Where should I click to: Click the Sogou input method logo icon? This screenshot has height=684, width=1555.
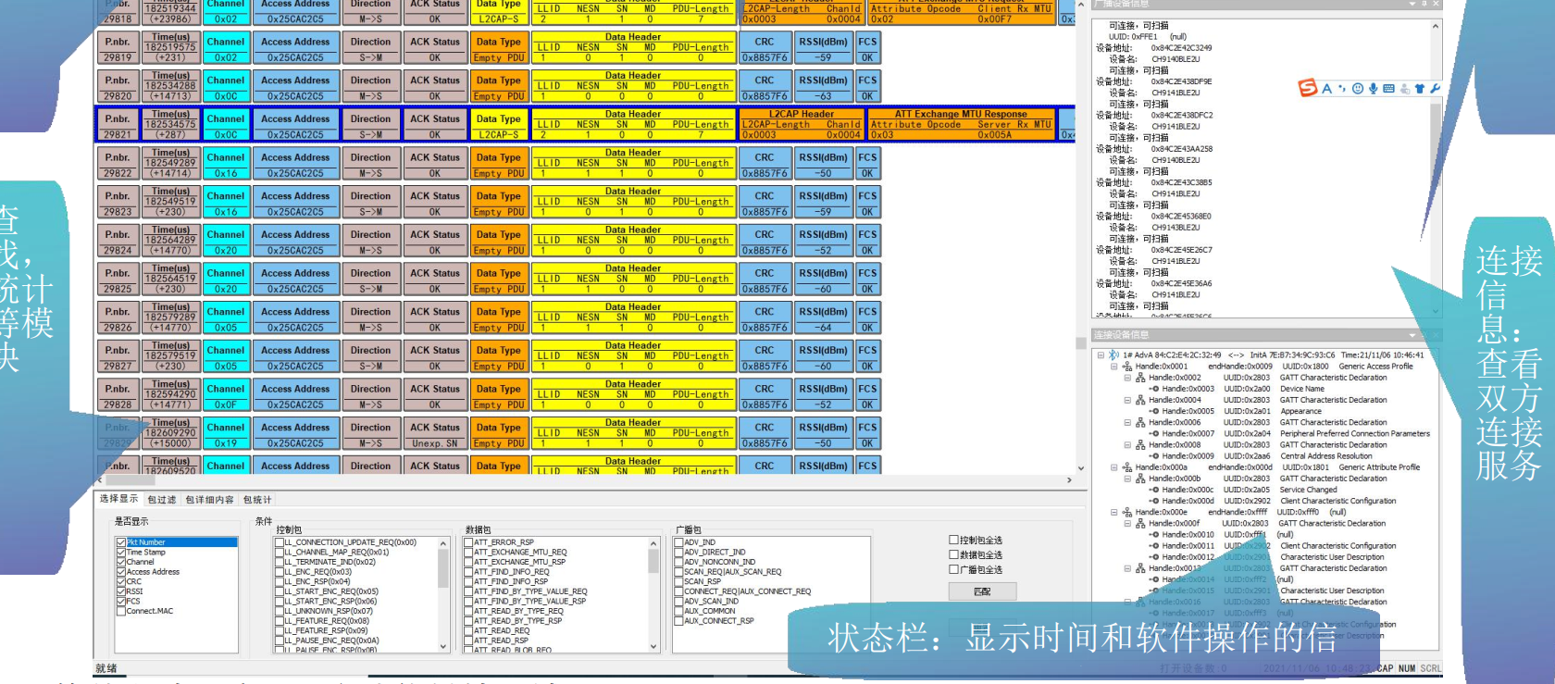[x=1308, y=88]
